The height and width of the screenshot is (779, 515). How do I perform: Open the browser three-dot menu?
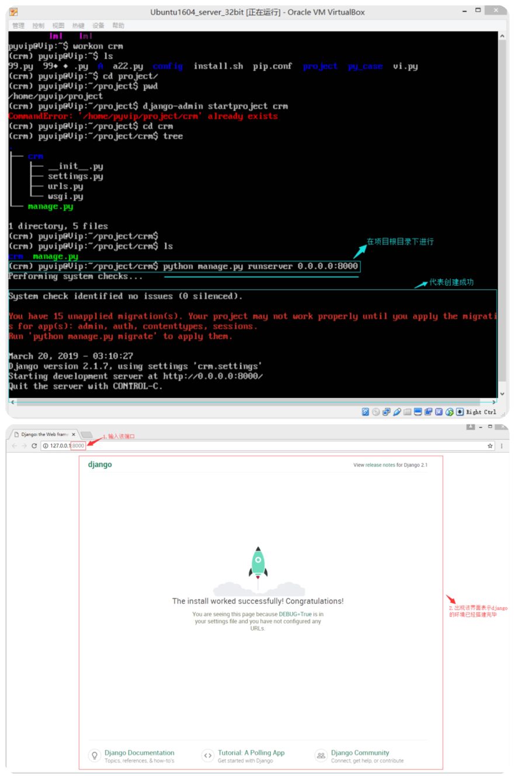502,446
